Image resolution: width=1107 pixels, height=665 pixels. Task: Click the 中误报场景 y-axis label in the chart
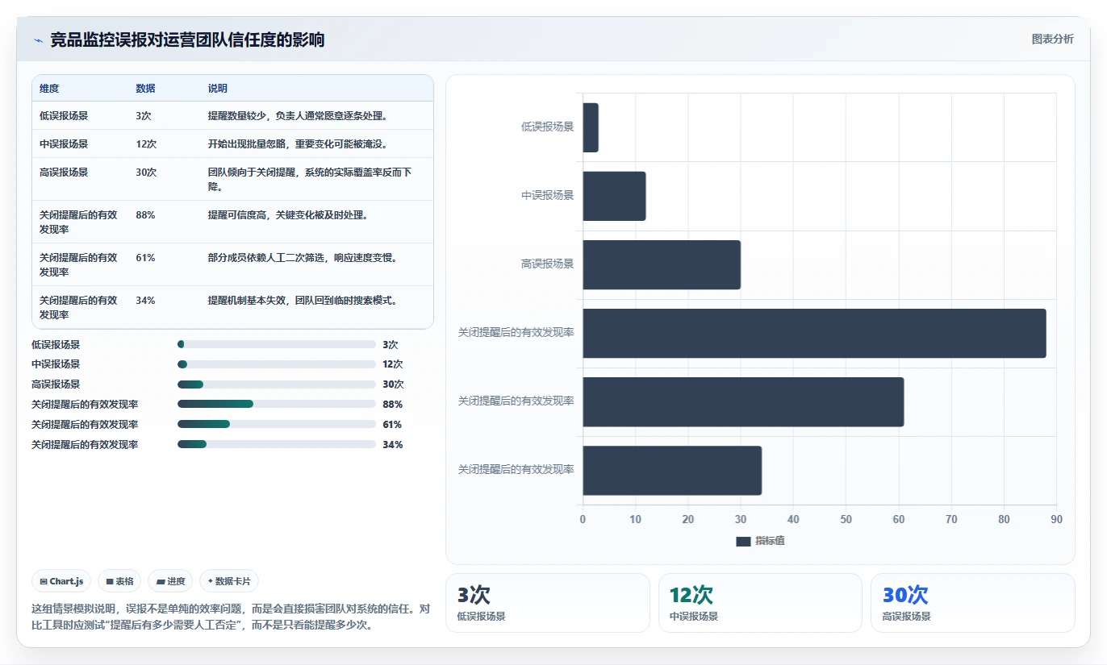547,196
